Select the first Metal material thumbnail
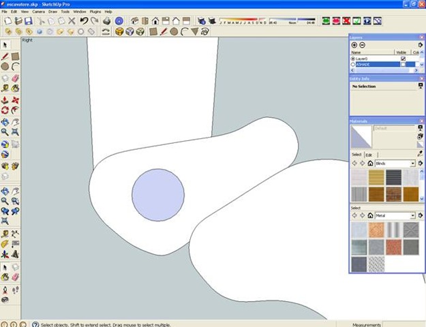This screenshot has width=426, height=327. [x=359, y=230]
